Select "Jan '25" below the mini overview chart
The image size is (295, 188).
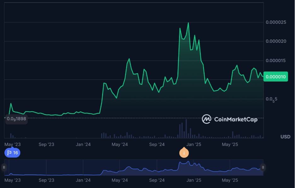pyautogui.click(x=193, y=180)
